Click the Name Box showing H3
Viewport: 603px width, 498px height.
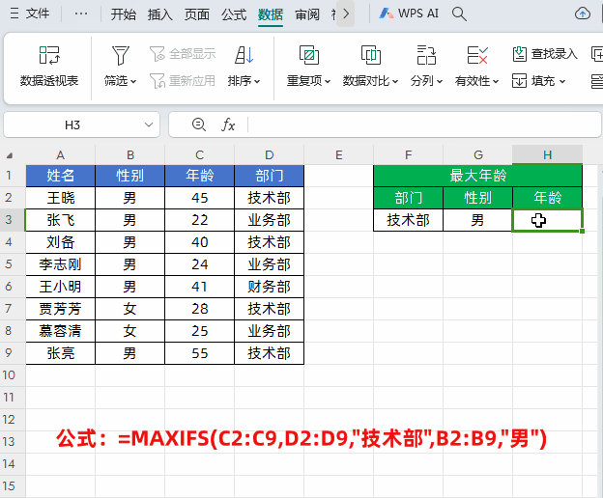tap(72, 124)
